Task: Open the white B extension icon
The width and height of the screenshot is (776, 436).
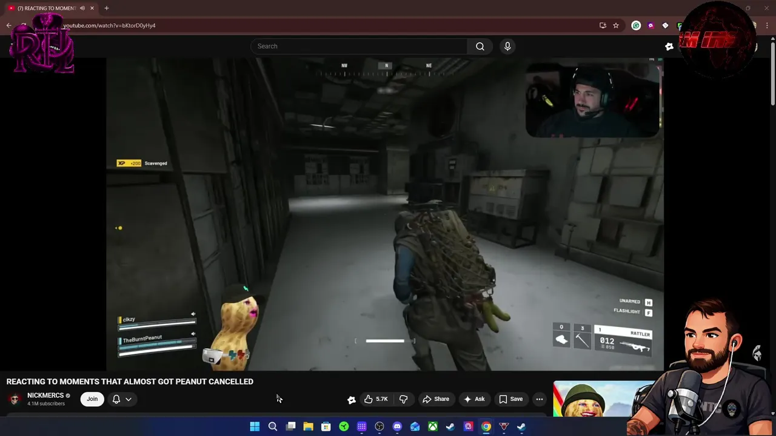Action: click(665, 25)
